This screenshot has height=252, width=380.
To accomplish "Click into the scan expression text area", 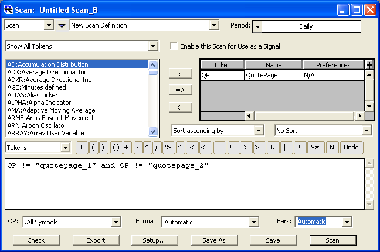I will point(185,184).
